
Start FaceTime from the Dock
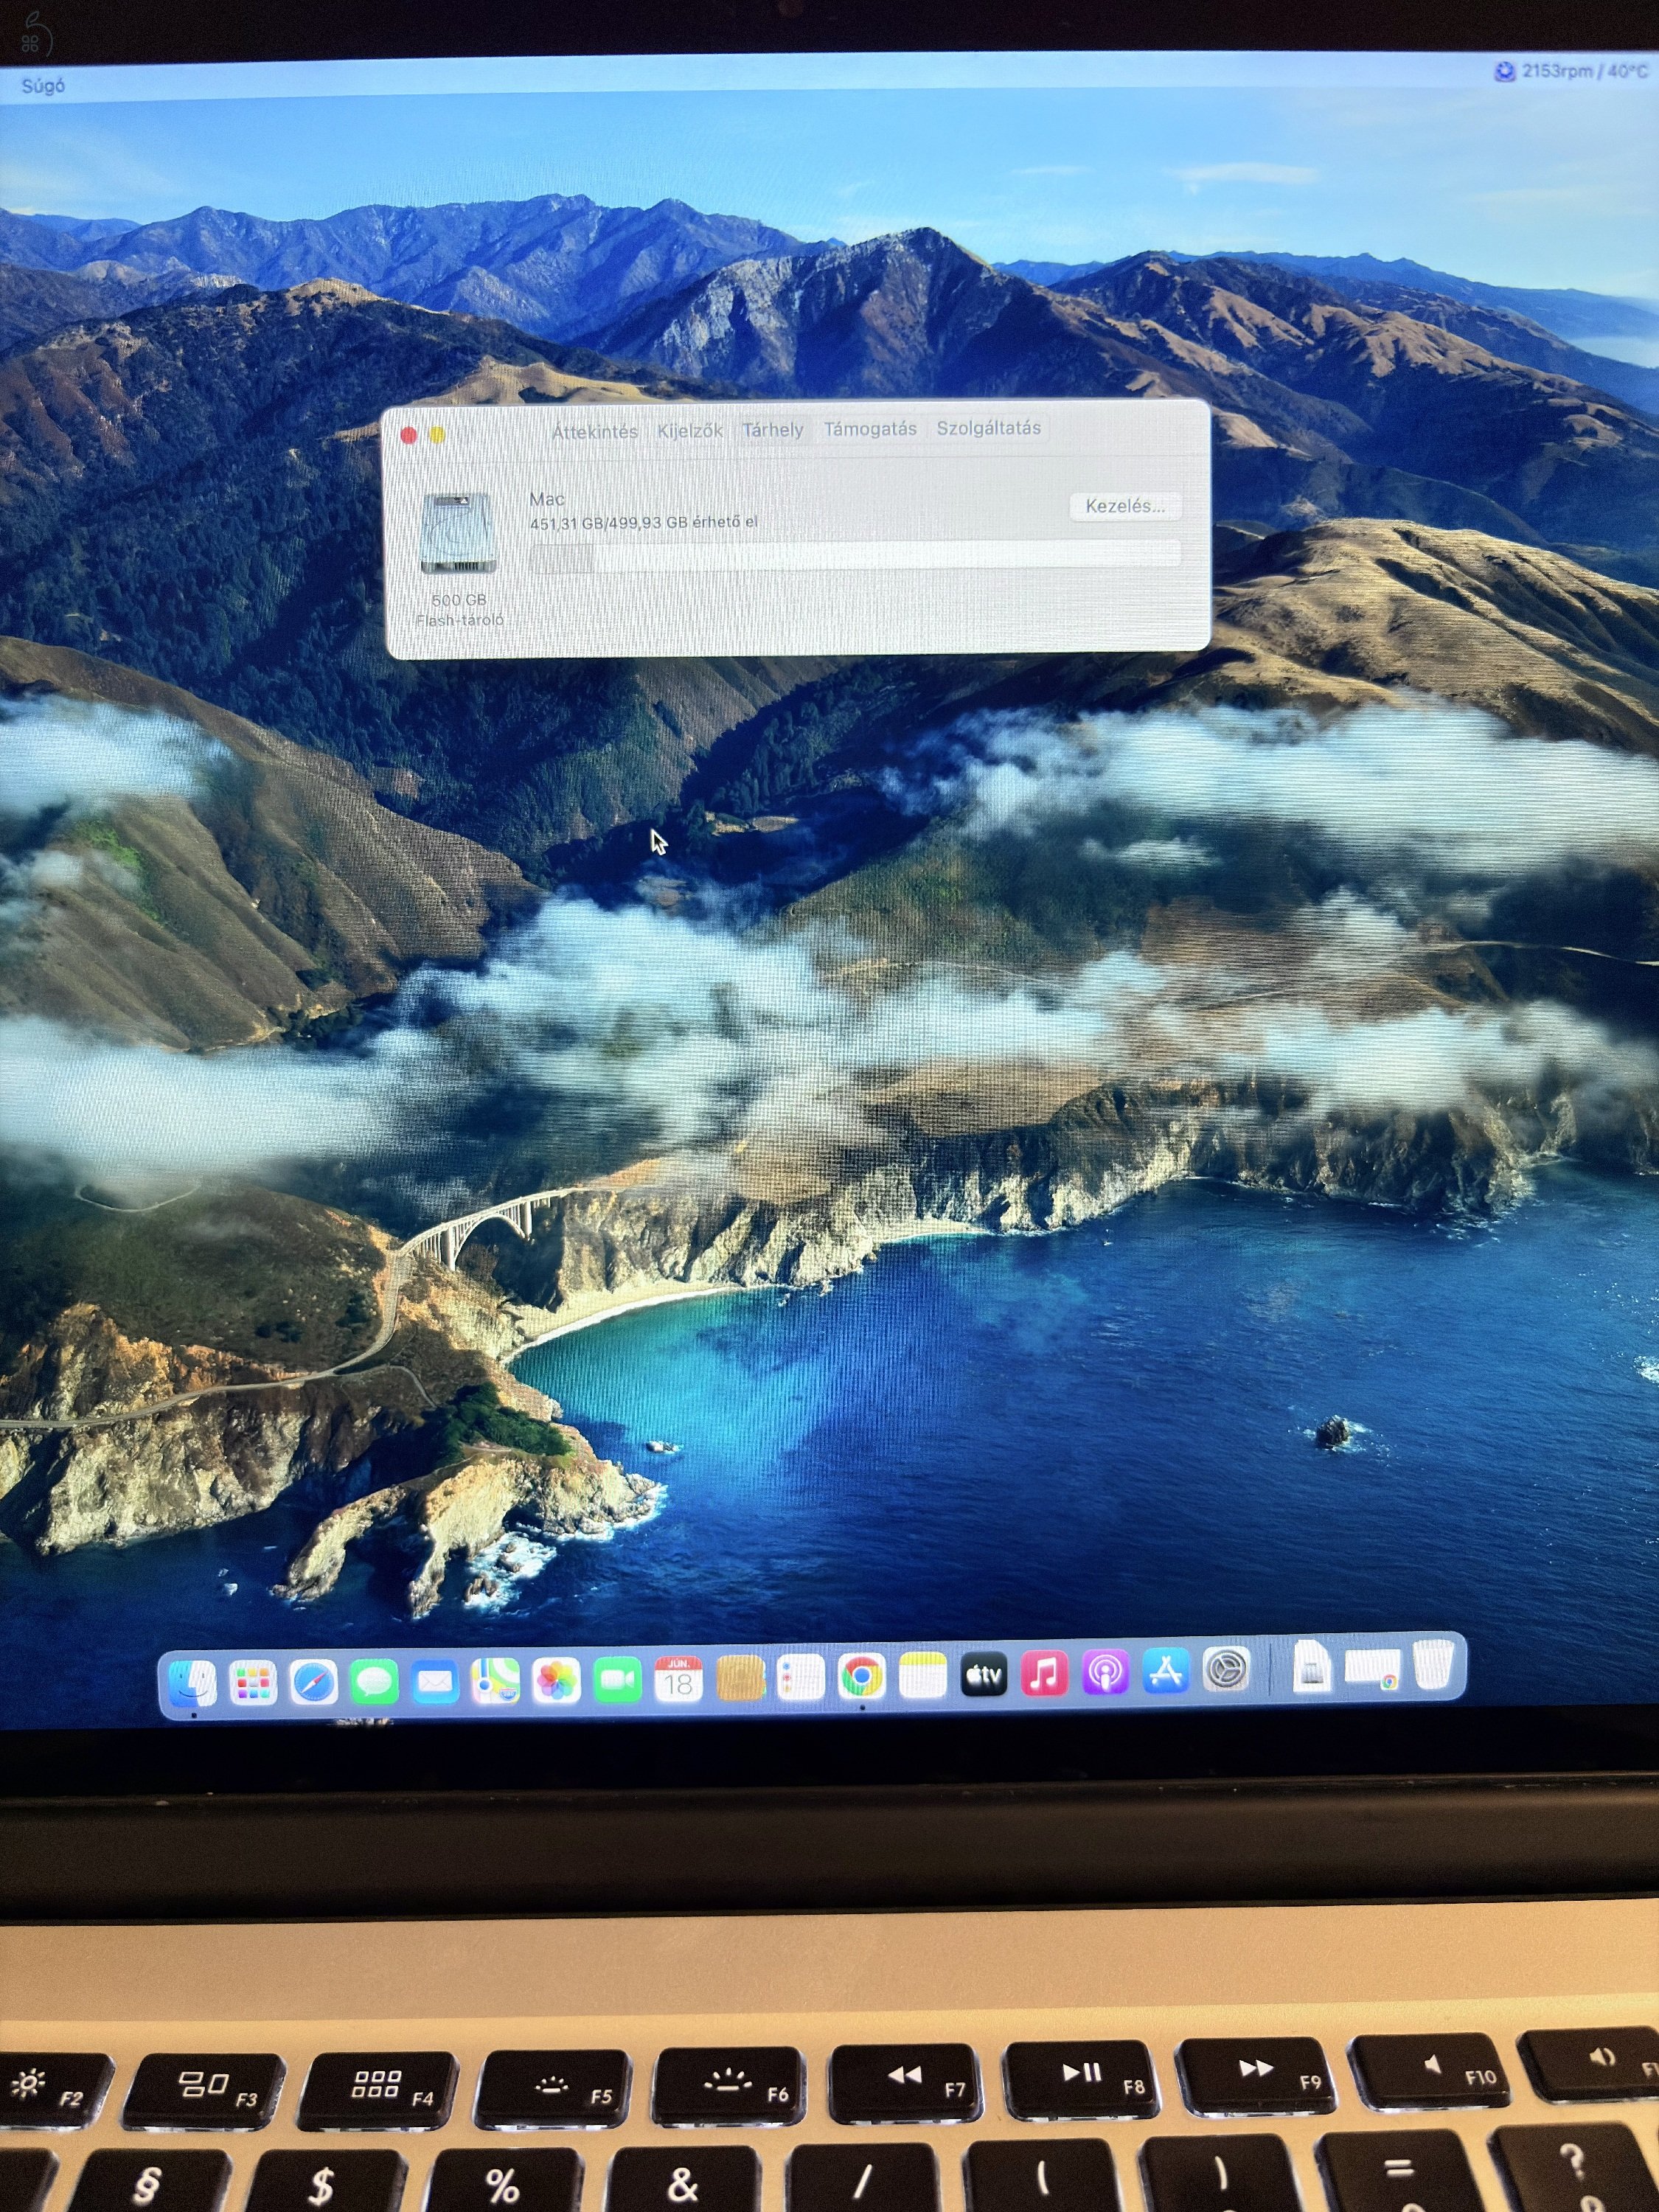click(618, 1680)
